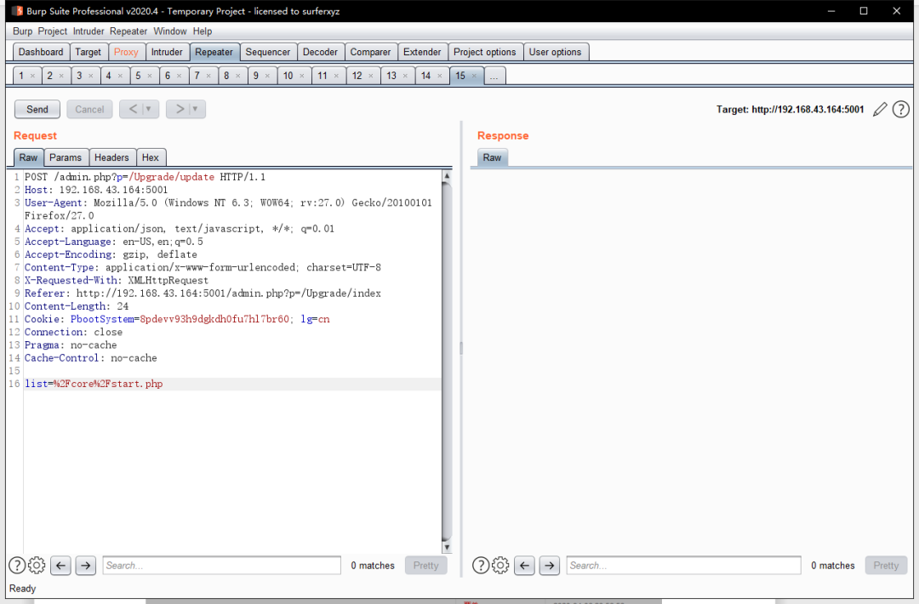The width and height of the screenshot is (919, 604).
Task: Click request panel help icon at bottom
Action: pyautogui.click(x=17, y=566)
